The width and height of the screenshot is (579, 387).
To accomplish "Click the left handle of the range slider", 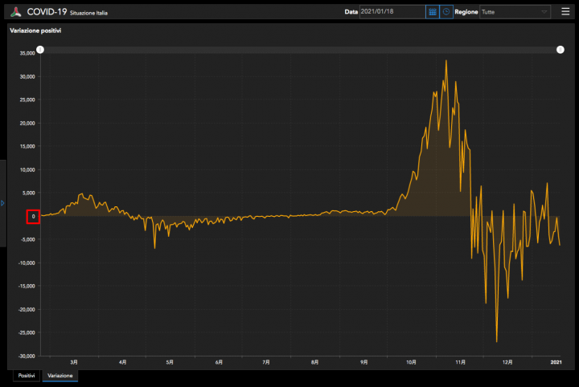I will 40,50.
